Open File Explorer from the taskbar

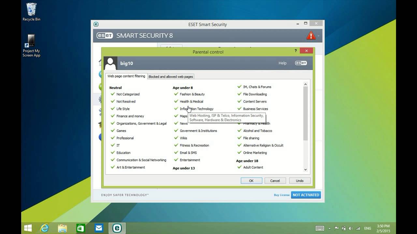(63, 228)
